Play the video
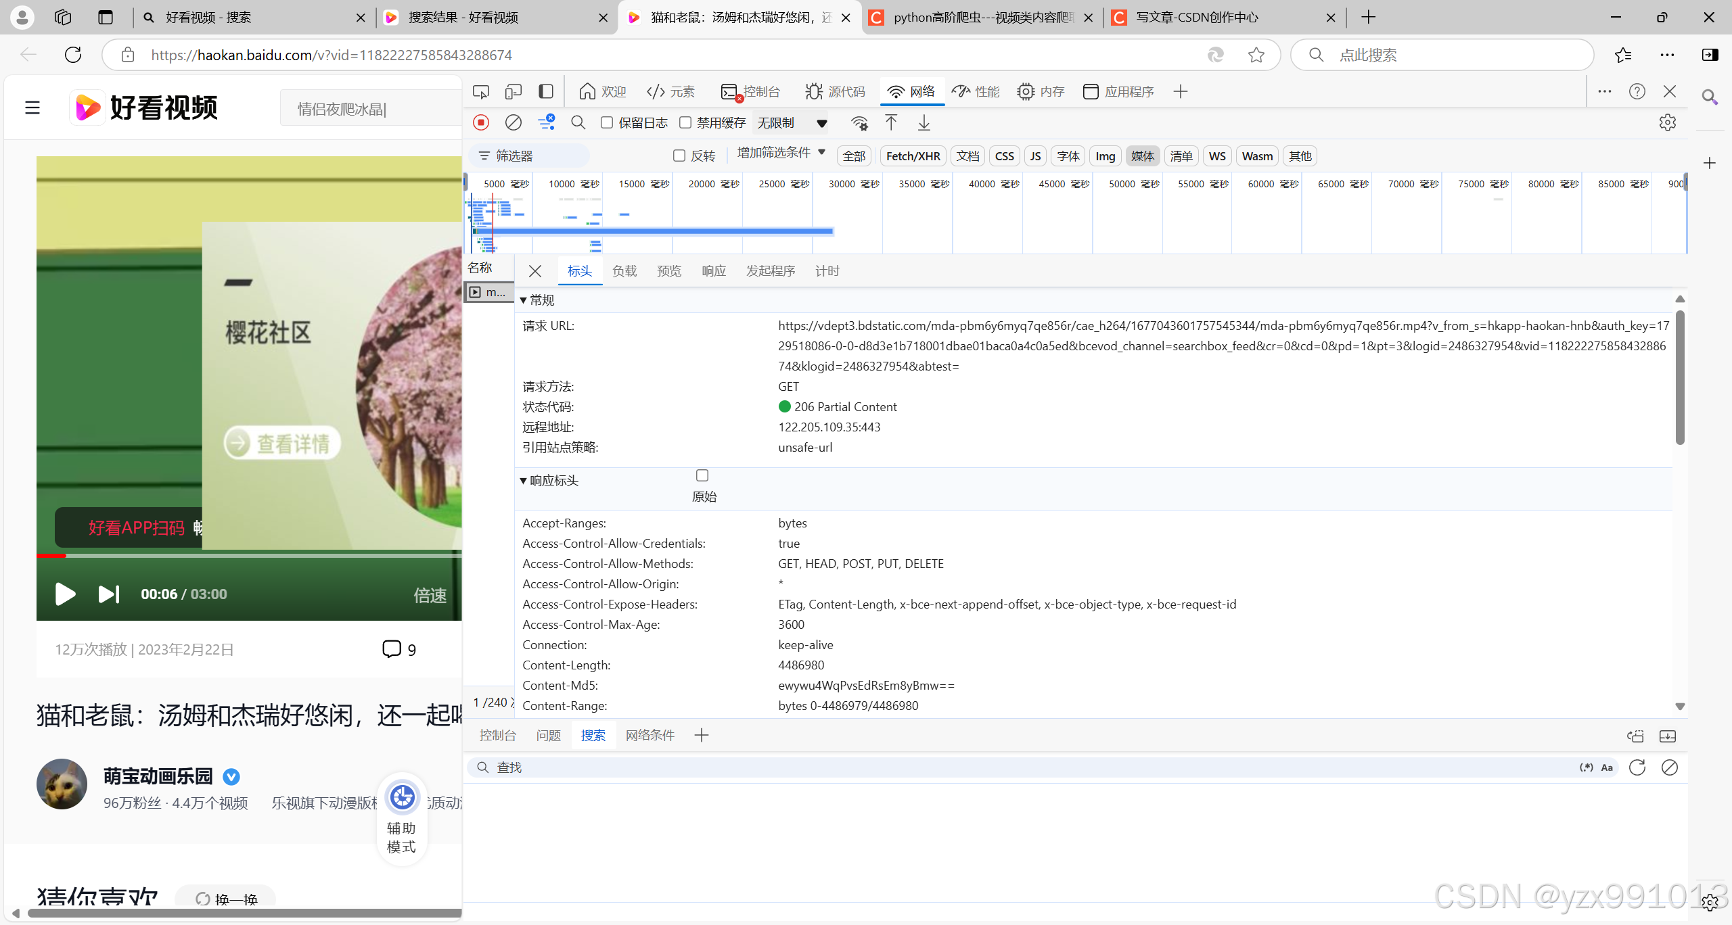1732x925 pixels. click(x=65, y=594)
